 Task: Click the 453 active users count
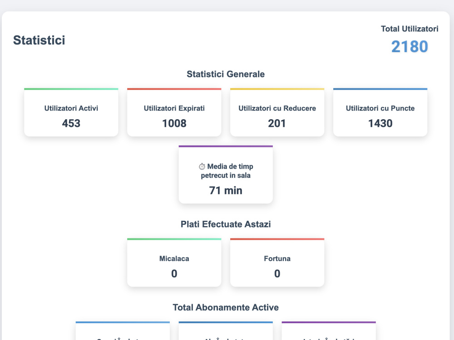point(71,123)
